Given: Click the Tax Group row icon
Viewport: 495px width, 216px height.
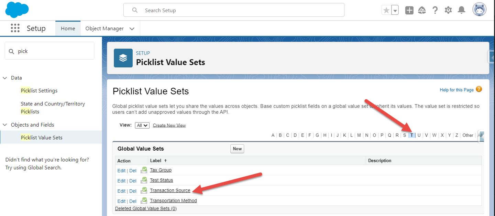Looking at the screenshot, I should coord(144,170).
